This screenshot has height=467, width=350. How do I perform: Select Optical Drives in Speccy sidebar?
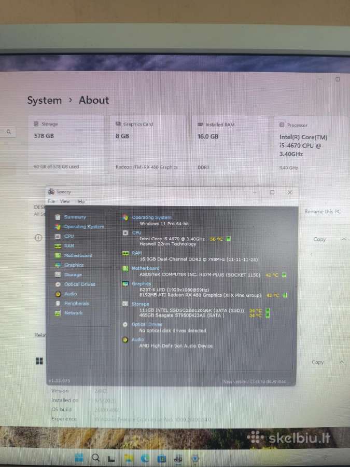click(x=80, y=284)
